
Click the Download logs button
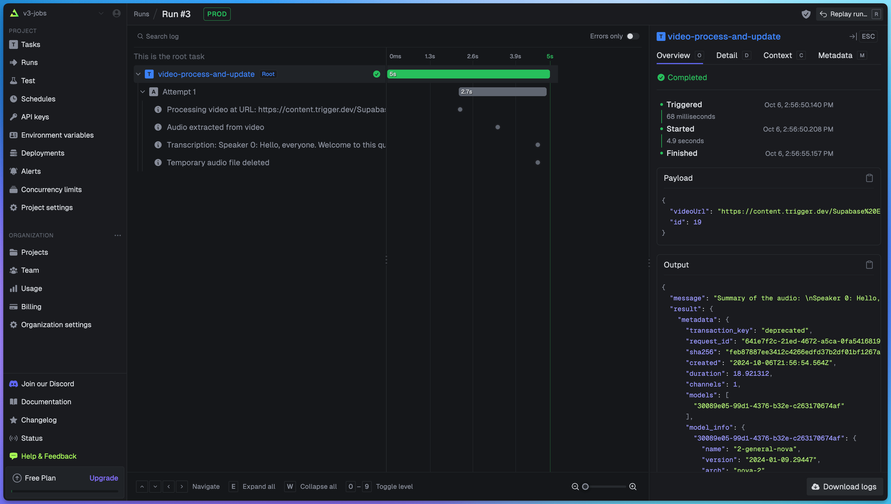[844, 486]
